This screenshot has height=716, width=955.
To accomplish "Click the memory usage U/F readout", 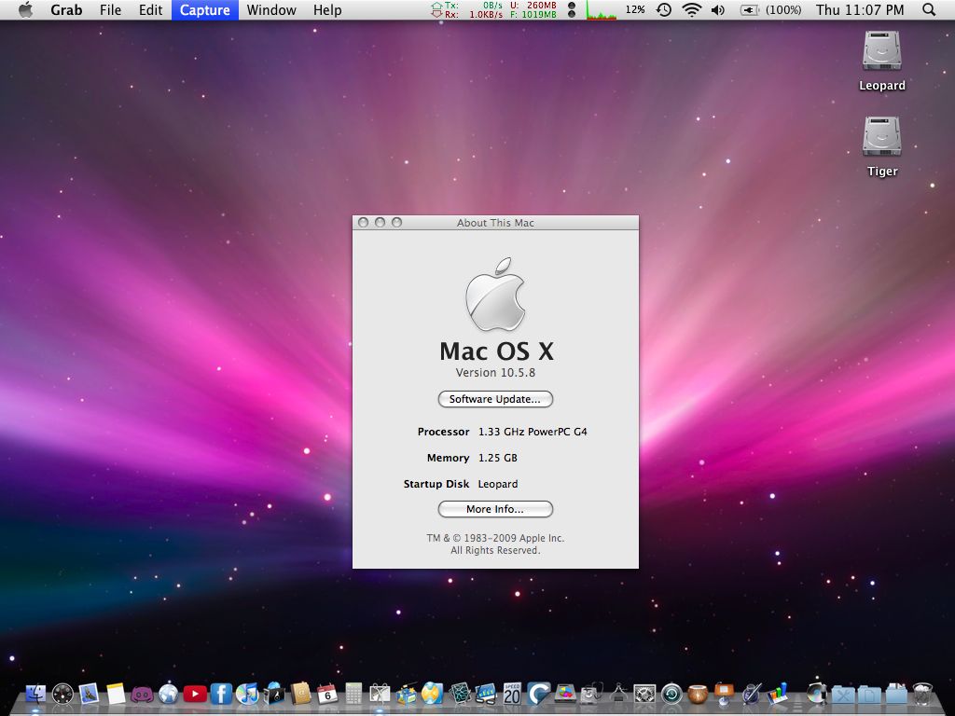I will tap(533, 9).
